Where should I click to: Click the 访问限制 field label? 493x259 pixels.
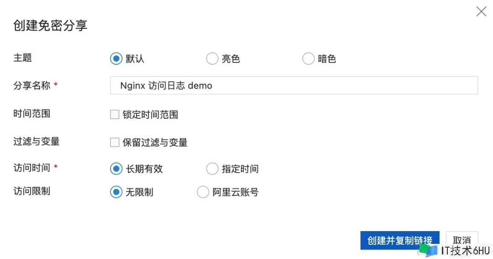pos(32,191)
